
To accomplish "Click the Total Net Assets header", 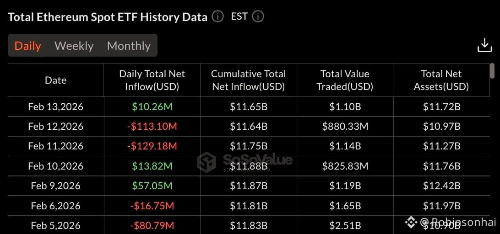I will pyautogui.click(x=441, y=80).
